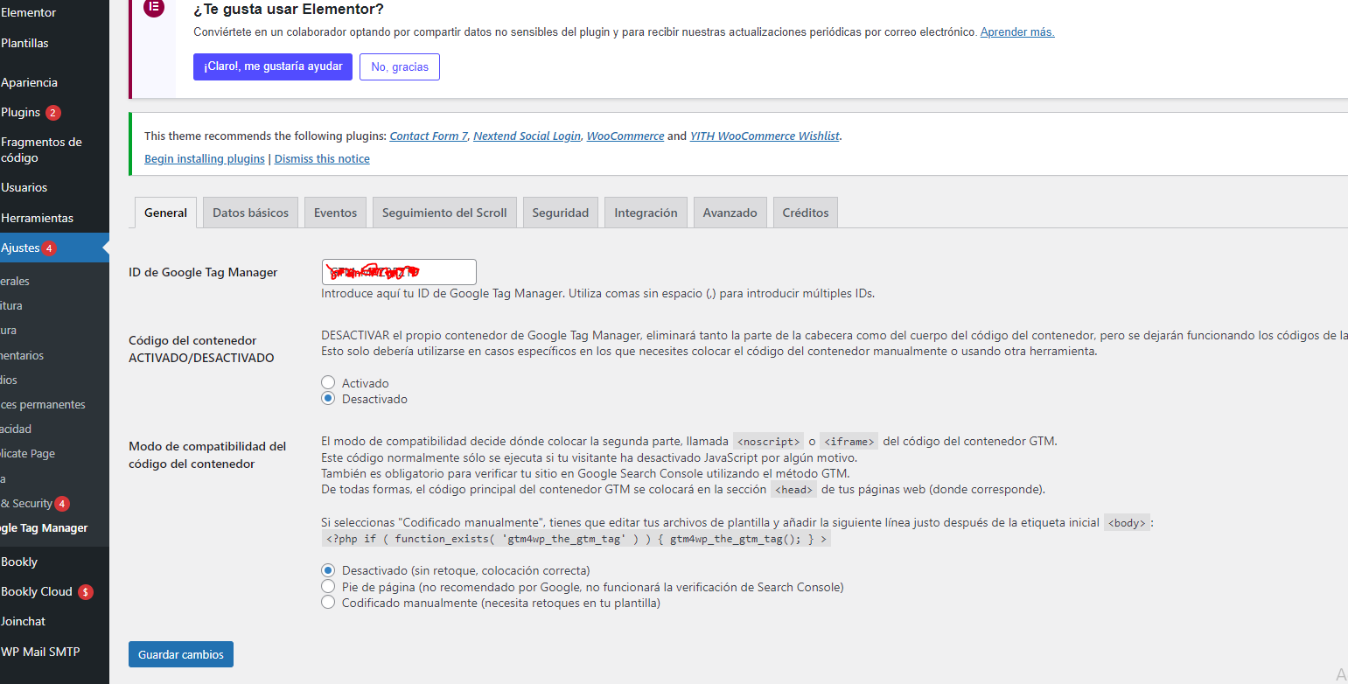
Task: Open Bookly in the sidebar
Action: [19, 562]
